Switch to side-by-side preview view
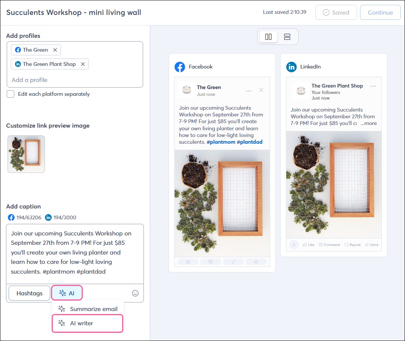 point(268,36)
